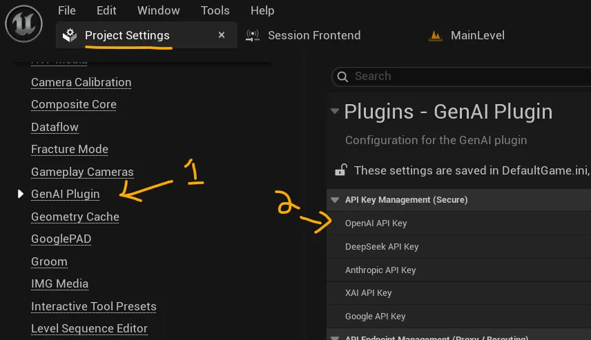Open the Edit menu
The width and height of the screenshot is (591, 340).
click(106, 10)
